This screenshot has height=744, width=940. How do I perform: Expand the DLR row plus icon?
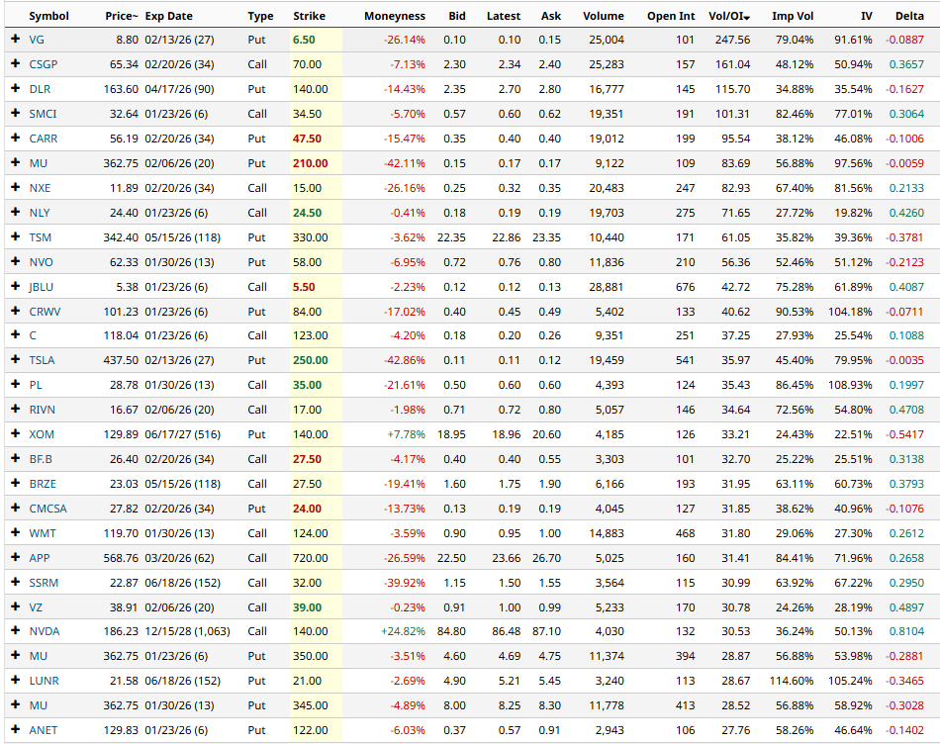point(16,88)
